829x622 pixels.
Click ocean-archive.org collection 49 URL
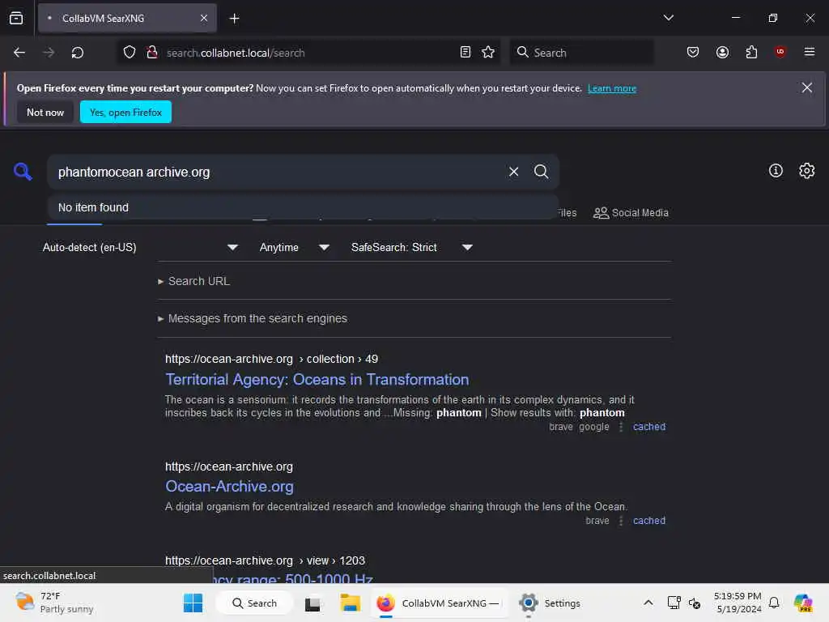click(x=271, y=359)
